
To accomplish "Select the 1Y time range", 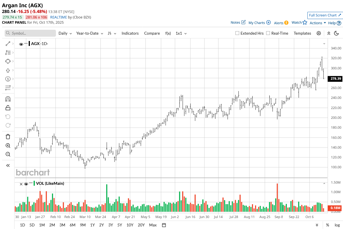I will pos(92,225).
